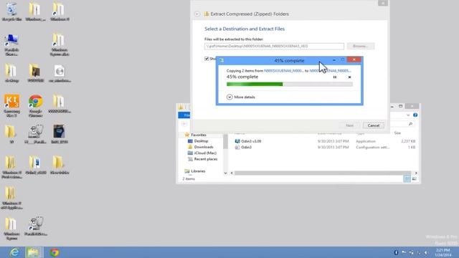Click the taskbar clock showing 3:21 PM
459x258 pixels.
(x=443, y=252)
